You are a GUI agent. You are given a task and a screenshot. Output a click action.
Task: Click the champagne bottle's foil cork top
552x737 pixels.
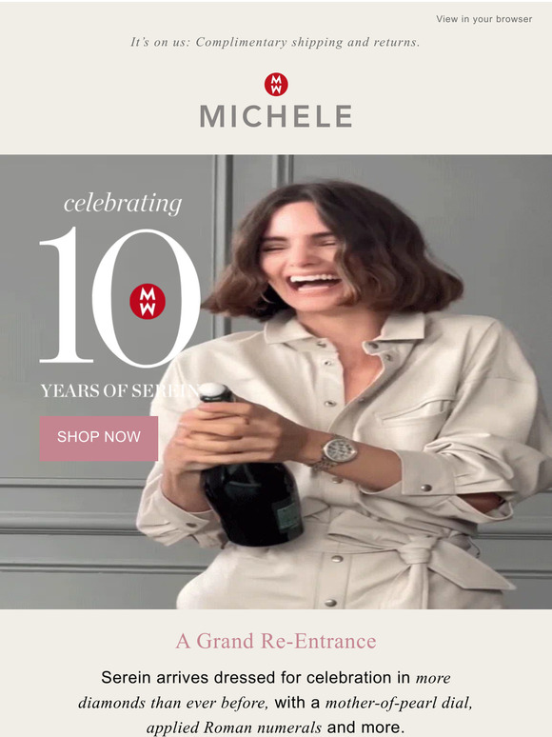pos(215,392)
